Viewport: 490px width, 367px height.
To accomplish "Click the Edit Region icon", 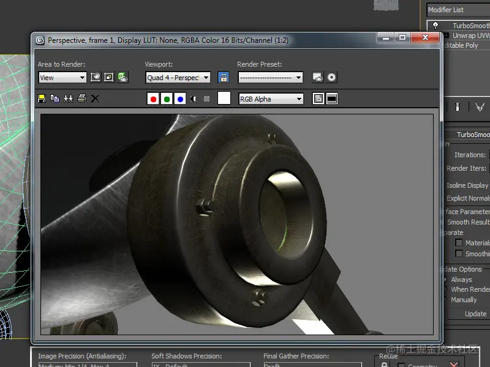I will (96, 78).
